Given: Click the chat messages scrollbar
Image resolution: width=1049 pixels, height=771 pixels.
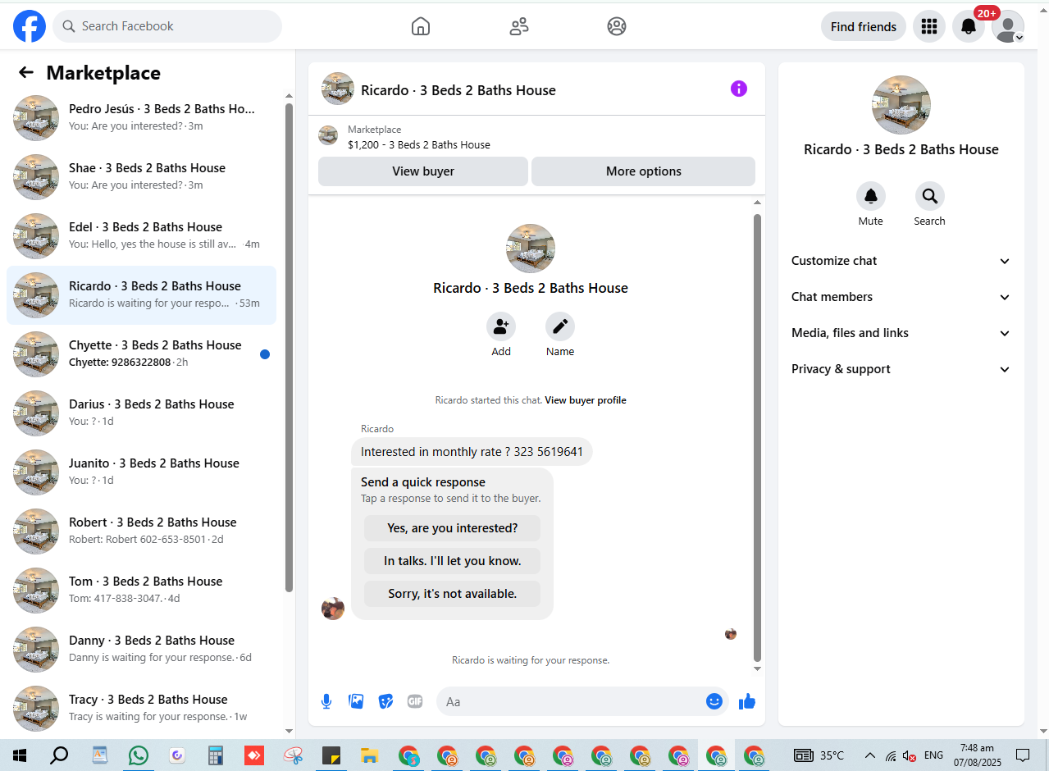Looking at the screenshot, I should coord(757,437).
